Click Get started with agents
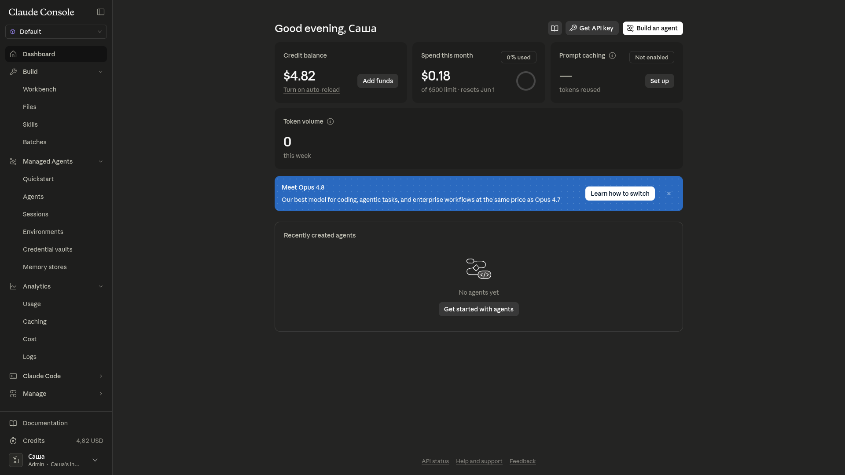 (x=479, y=309)
